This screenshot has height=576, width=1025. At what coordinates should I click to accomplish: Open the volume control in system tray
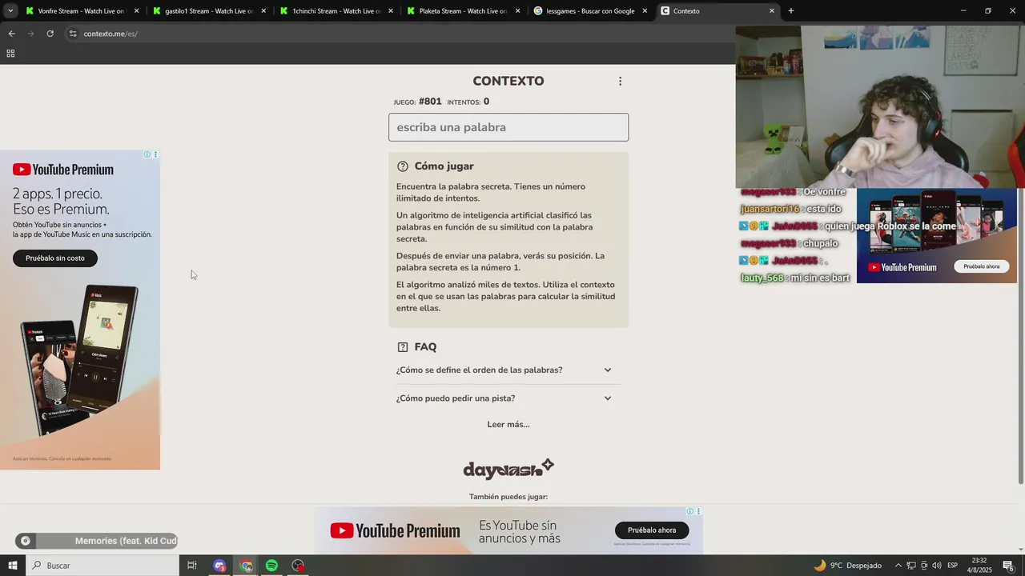937,566
